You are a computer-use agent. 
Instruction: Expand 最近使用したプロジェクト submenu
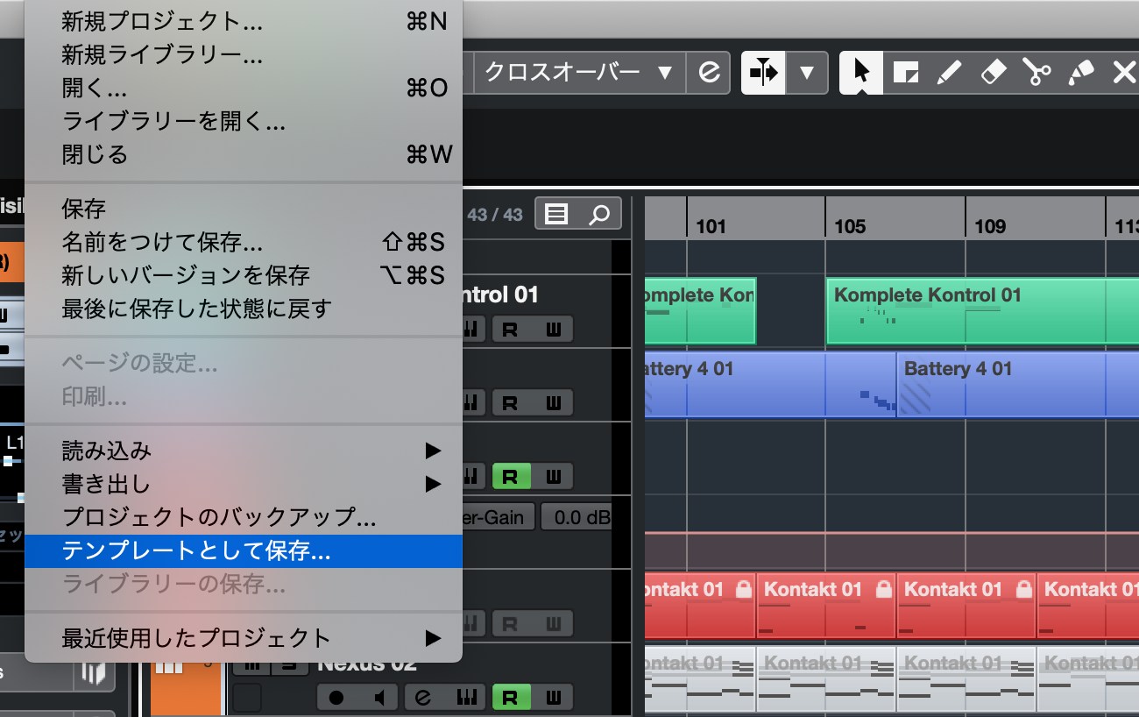pyautogui.click(x=244, y=638)
